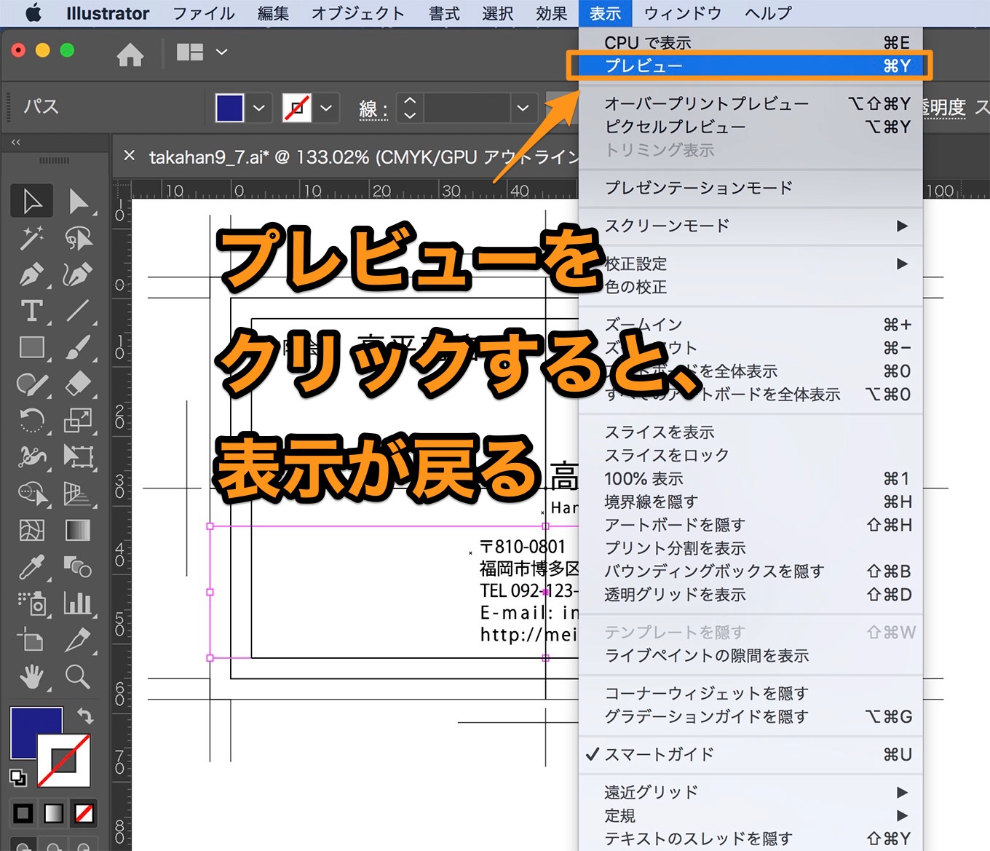Select the Type tool
Image resolution: width=990 pixels, height=851 pixels.
click(32, 311)
